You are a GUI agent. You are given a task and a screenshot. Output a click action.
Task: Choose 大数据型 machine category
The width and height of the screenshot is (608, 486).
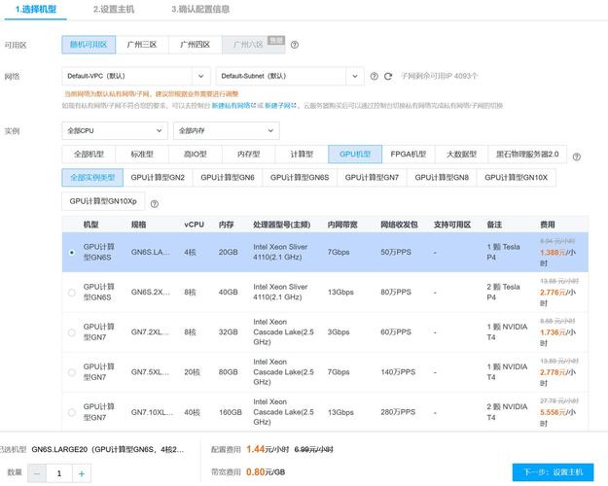tap(461, 155)
